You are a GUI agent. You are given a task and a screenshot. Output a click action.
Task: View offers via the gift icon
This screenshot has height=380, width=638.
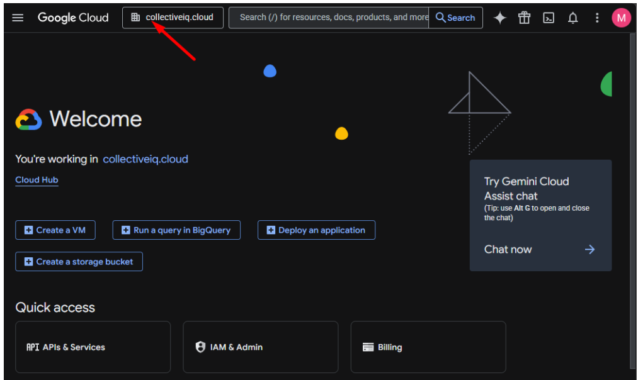(524, 18)
